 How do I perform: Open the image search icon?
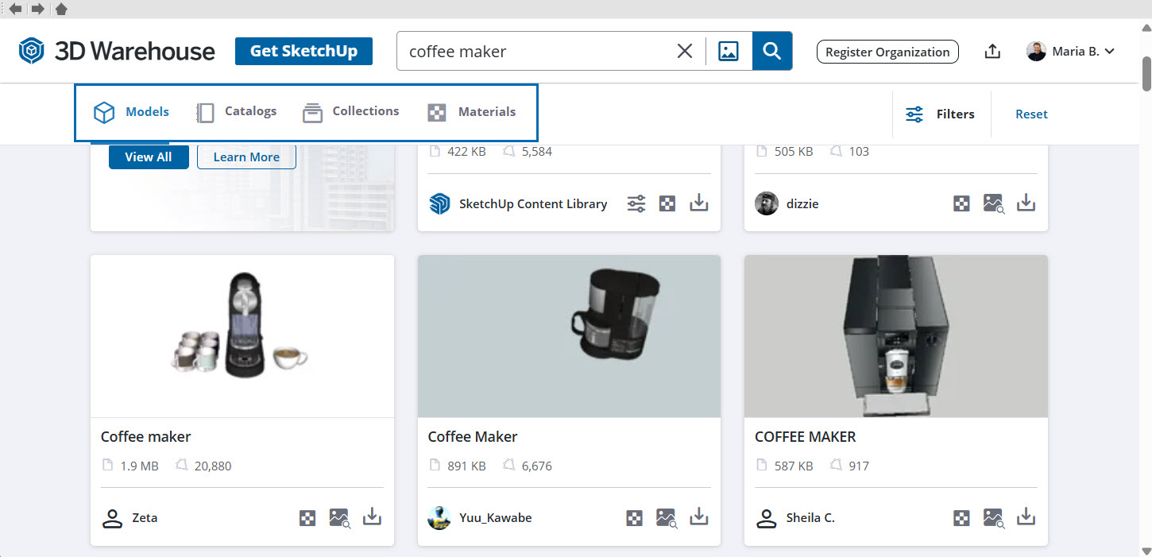(x=729, y=52)
